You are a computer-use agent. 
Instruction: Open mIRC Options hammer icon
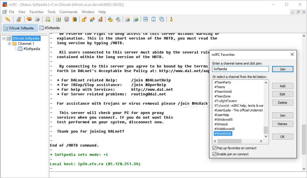(19, 19)
